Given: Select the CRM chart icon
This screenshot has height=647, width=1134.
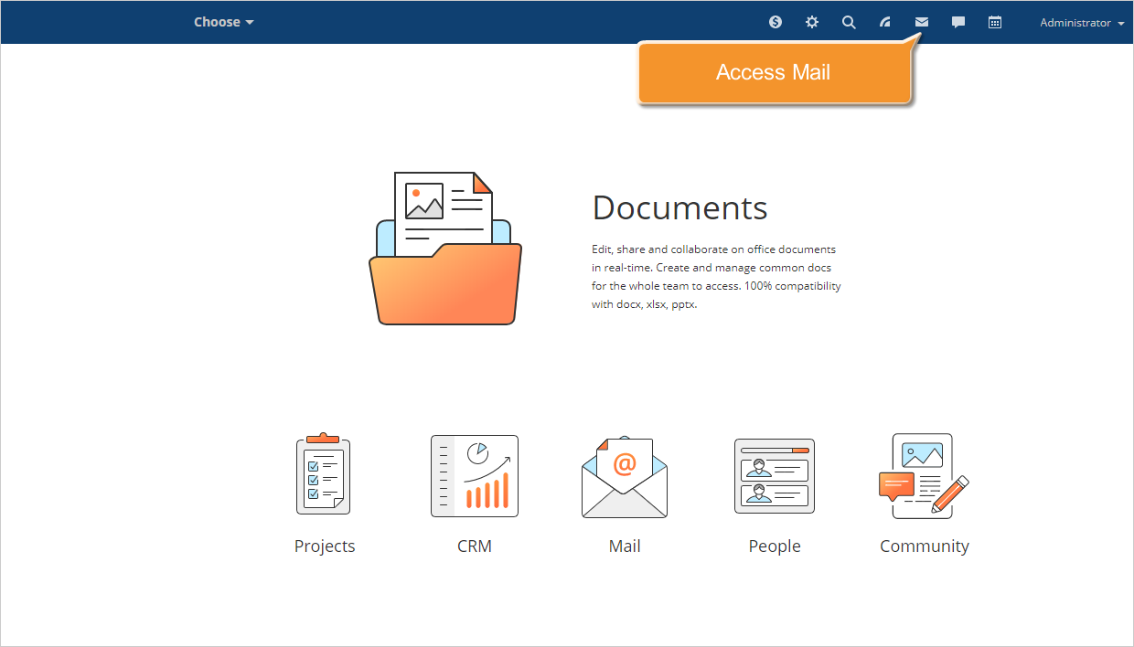Looking at the screenshot, I should pyautogui.click(x=475, y=474).
